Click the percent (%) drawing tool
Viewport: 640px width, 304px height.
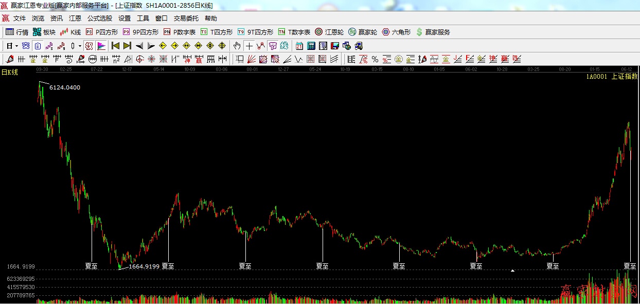pos(375,59)
